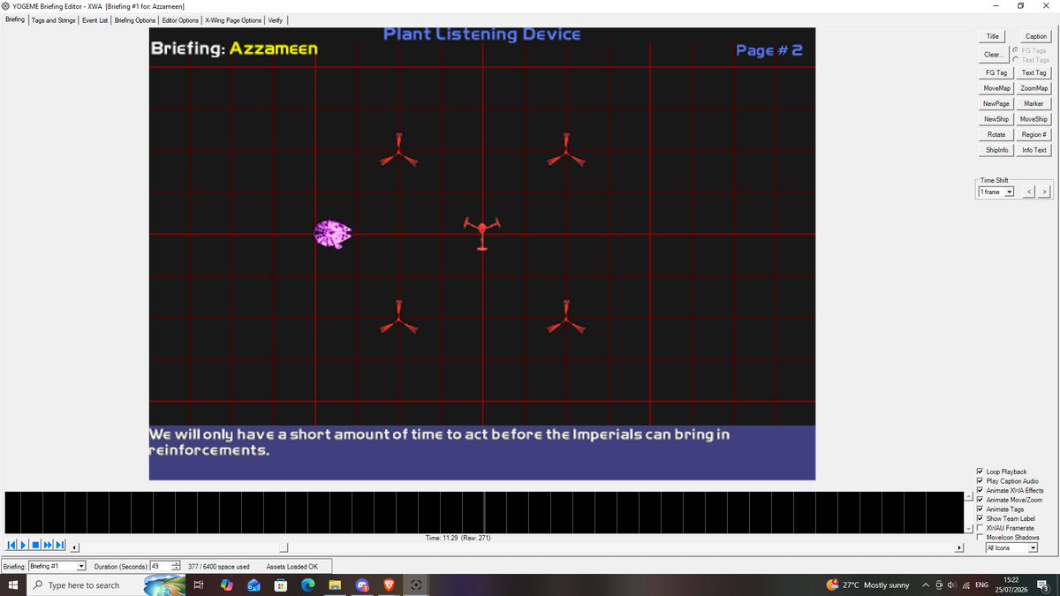The width and height of the screenshot is (1060, 596).
Task: Stop the briefing playback
Action: pyautogui.click(x=35, y=545)
